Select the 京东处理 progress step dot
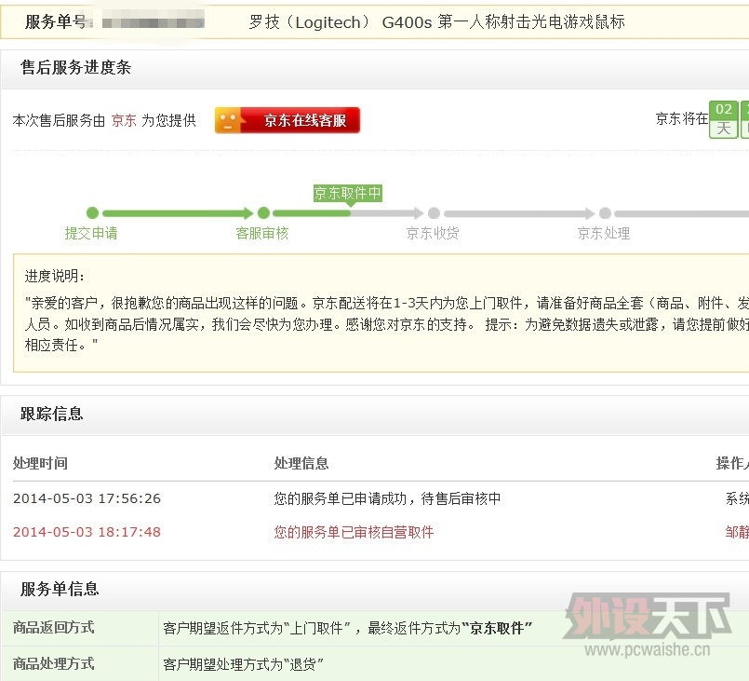The image size is (749, 681). click(x=605, y=212)
